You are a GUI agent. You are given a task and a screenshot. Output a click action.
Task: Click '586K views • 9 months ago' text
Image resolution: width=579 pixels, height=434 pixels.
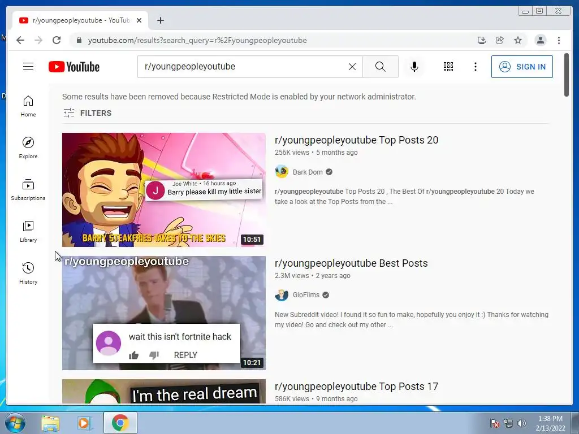[316, 399]
